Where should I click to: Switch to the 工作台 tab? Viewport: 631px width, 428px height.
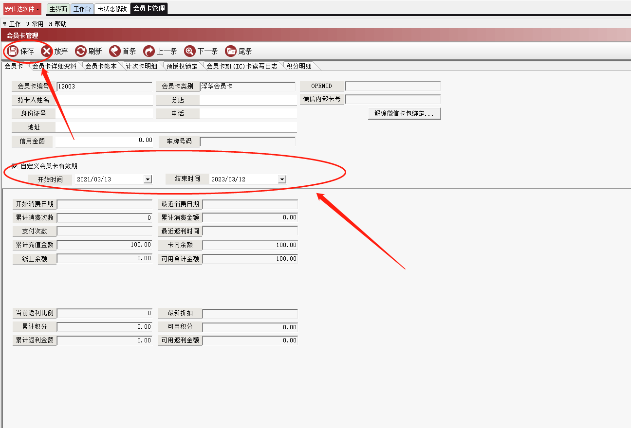click(82, 9)
